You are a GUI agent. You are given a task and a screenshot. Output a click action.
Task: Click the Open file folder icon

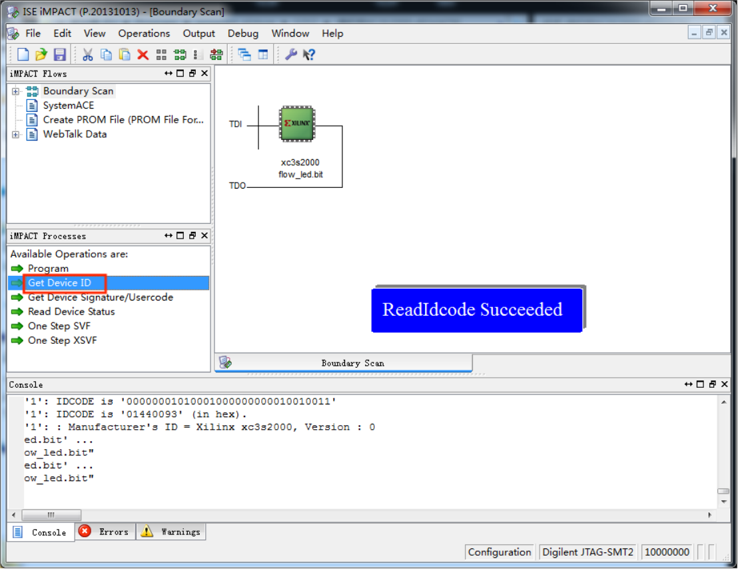[x=41, y=55]
